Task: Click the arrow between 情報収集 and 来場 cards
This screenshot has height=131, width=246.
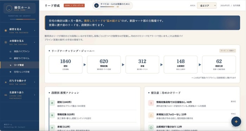Action: 123,65
